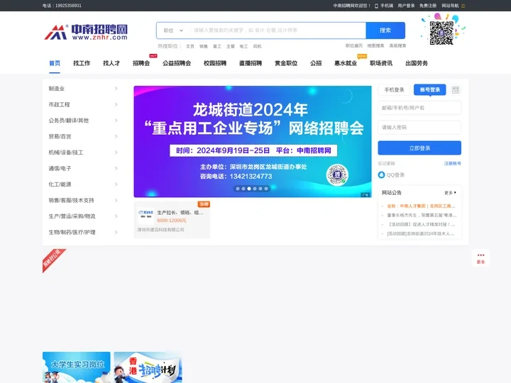Click the QR code image in the header
511x383 pixels.
(x=441, y=33)
